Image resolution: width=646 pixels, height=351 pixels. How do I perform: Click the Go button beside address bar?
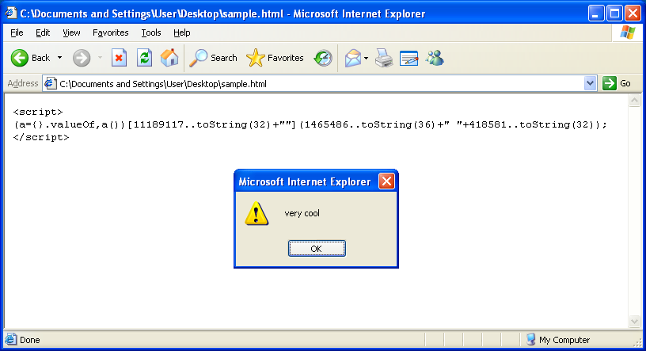(617, 83)
